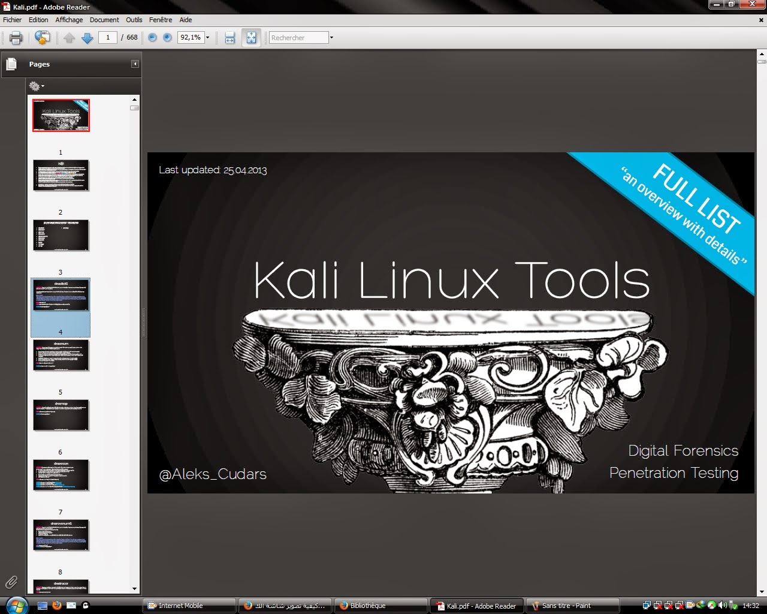Go to previous page with up arrow

click(x=70, y=38)
